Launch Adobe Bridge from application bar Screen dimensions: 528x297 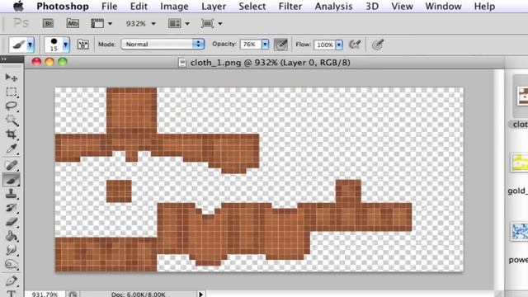[x=48, y=24]
